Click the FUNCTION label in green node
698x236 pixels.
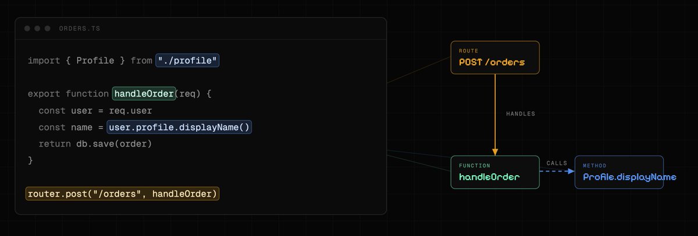click(475, 166)
